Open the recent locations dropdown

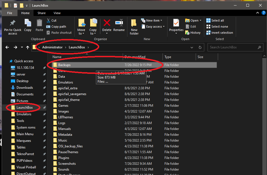coord(22,47)
